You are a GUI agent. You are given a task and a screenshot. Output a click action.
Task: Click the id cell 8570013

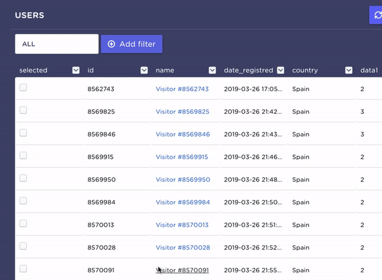point(101,225)
